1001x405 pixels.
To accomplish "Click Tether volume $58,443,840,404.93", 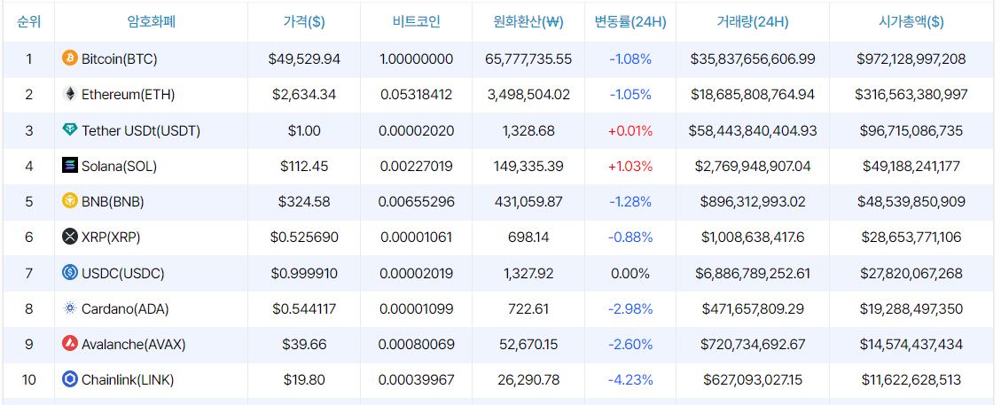I will 753,131.
